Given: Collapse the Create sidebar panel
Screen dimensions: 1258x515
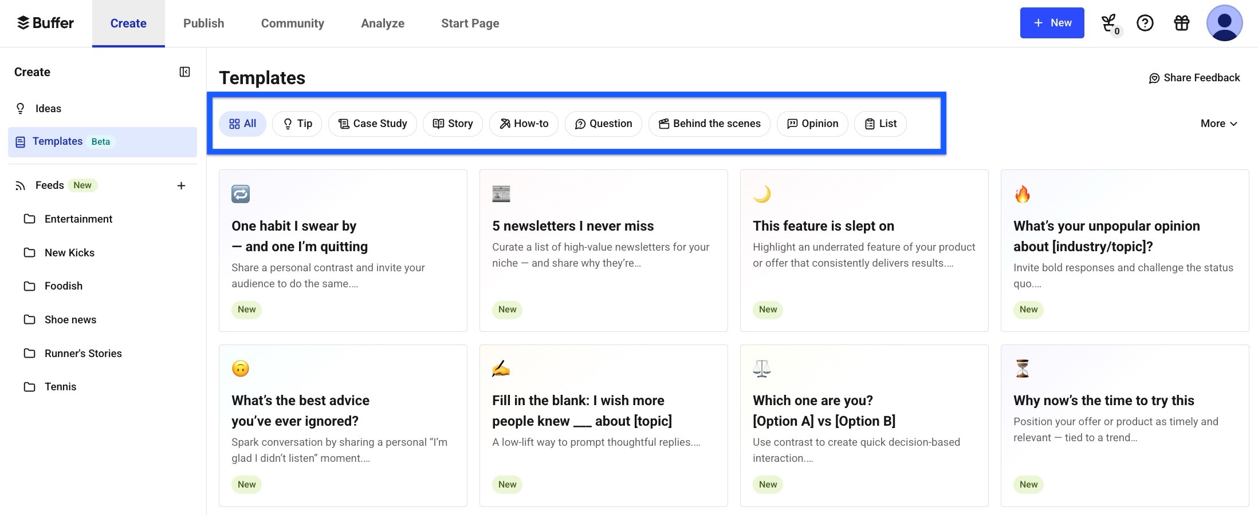Looking at the screenshot, I should pos(184,72).
